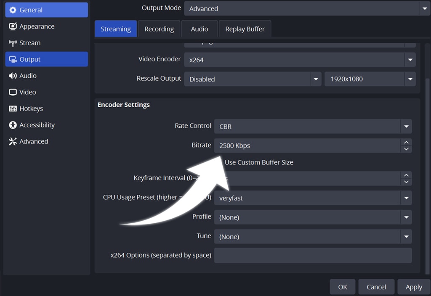This screenshot has width=431, height=296.
Task: Increase Bitrate with the up stepper arrow
Action: point(406,143)
